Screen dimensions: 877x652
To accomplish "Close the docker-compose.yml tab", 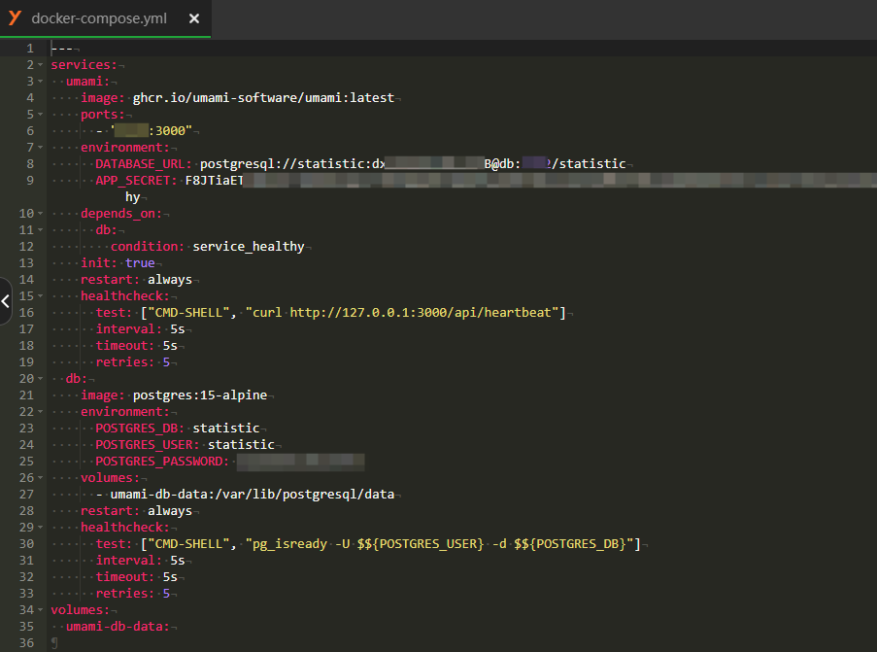I will pos(194,18).
